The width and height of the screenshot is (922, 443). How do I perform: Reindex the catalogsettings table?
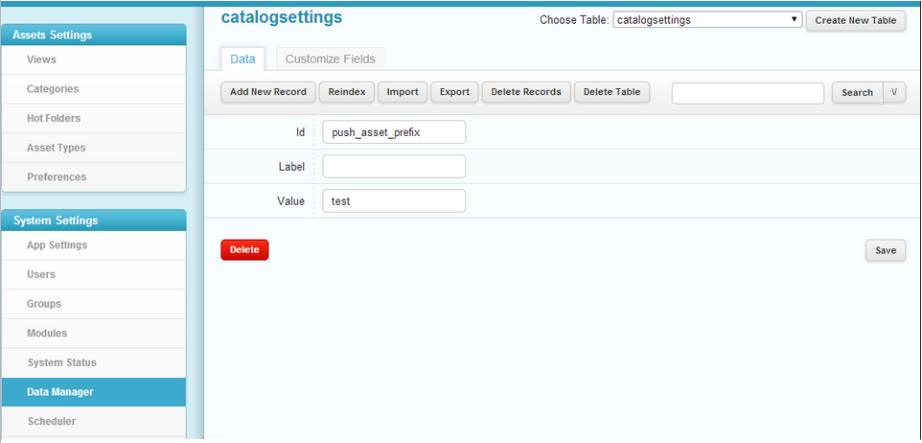coord(347,92)
